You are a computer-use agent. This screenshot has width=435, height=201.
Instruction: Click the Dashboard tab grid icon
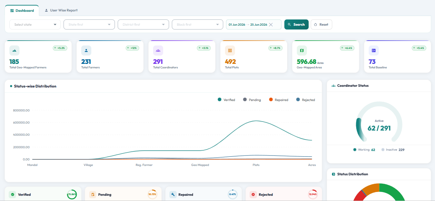tap(12, 11)
